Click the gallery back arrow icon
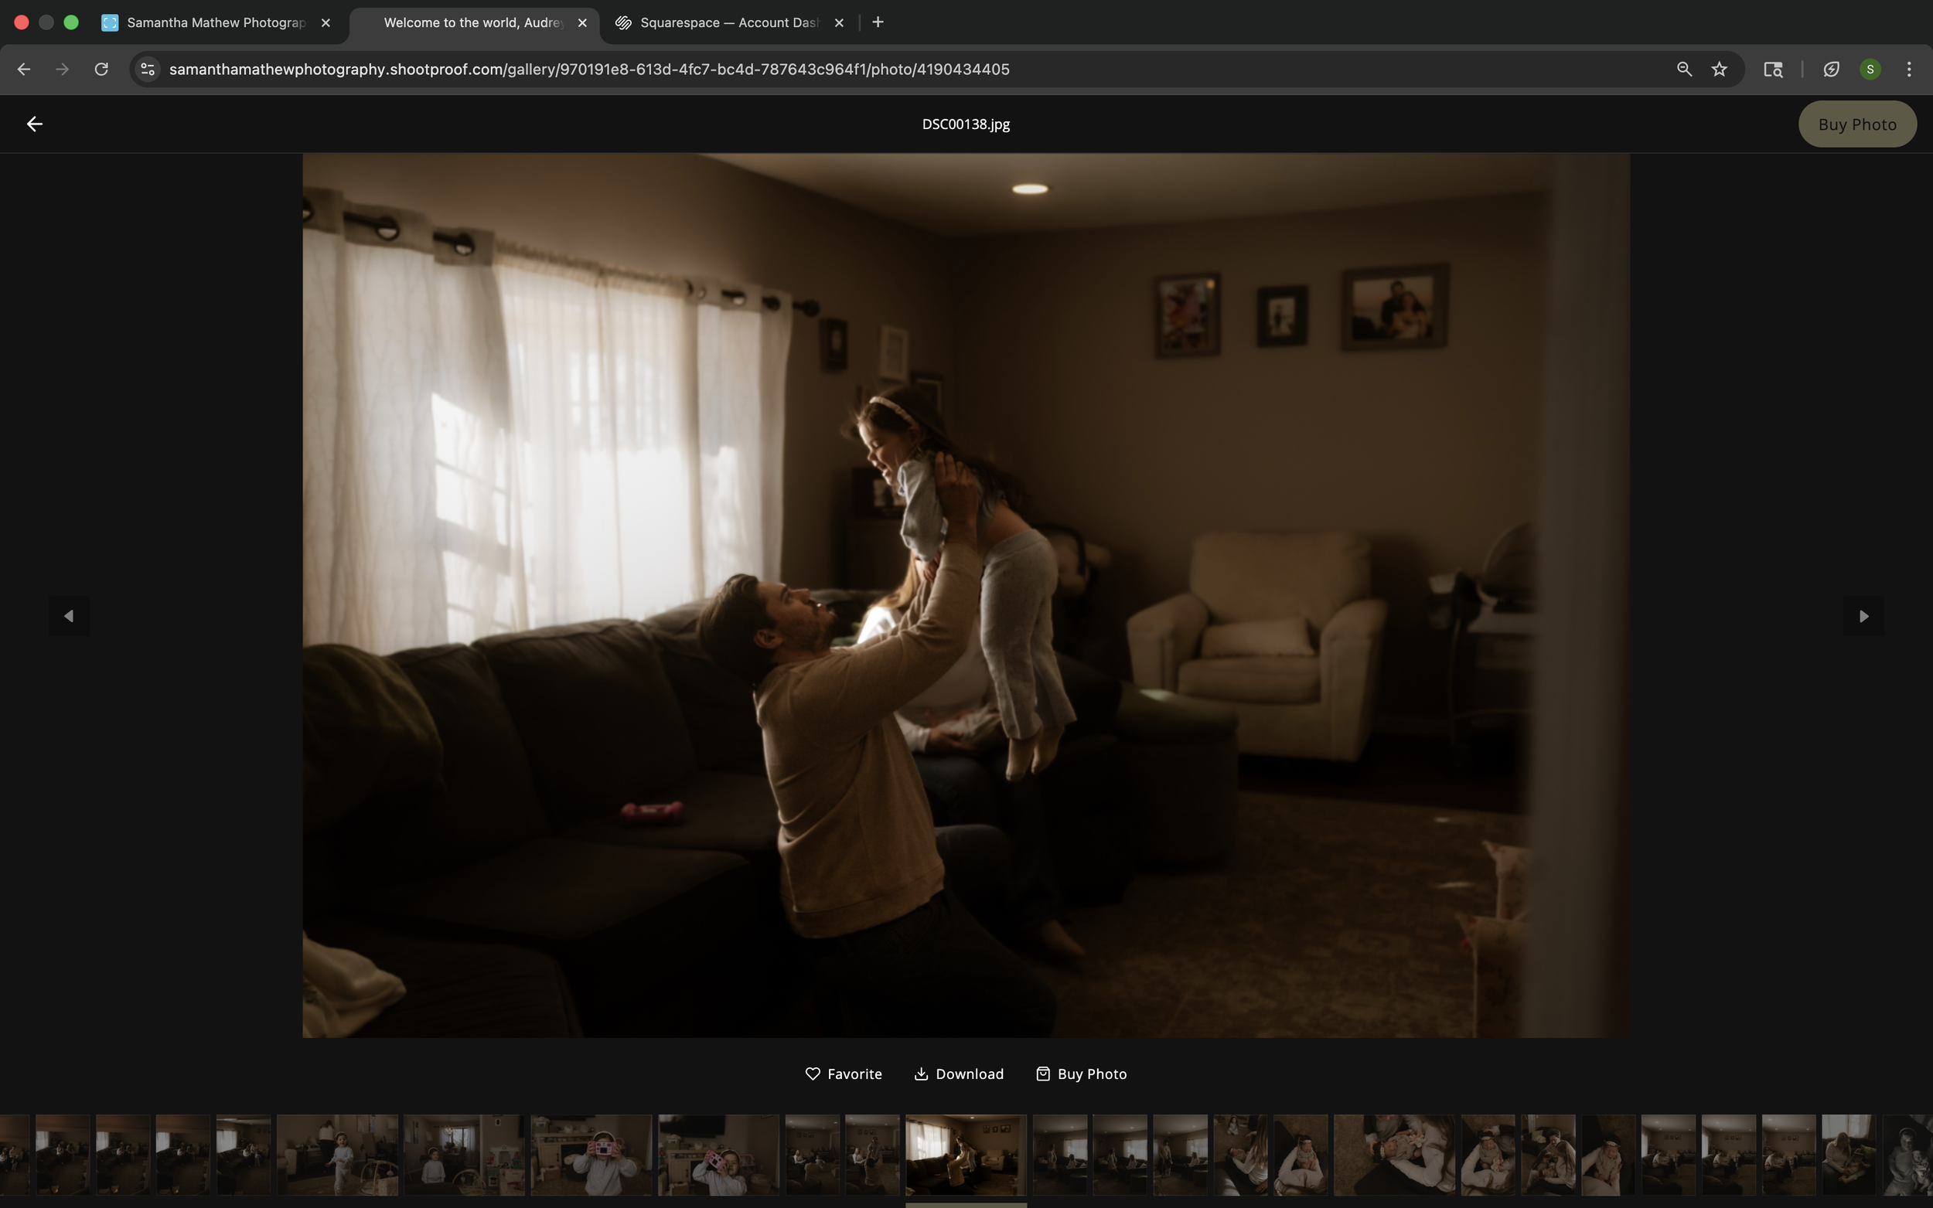The height and width of the screenshot is (1208, 1933). coord(34,124)
